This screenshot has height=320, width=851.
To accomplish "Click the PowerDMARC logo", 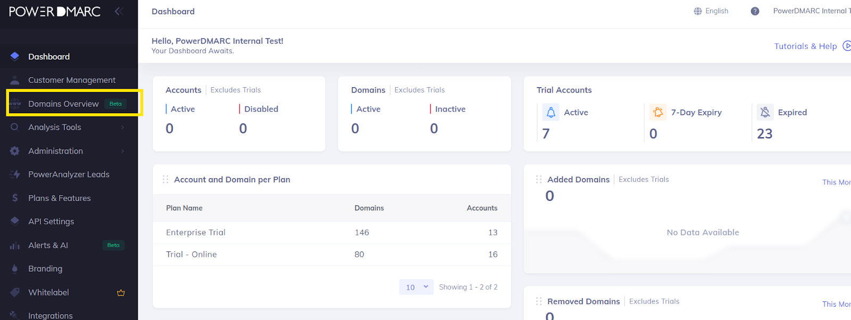I will click(55, 12).
